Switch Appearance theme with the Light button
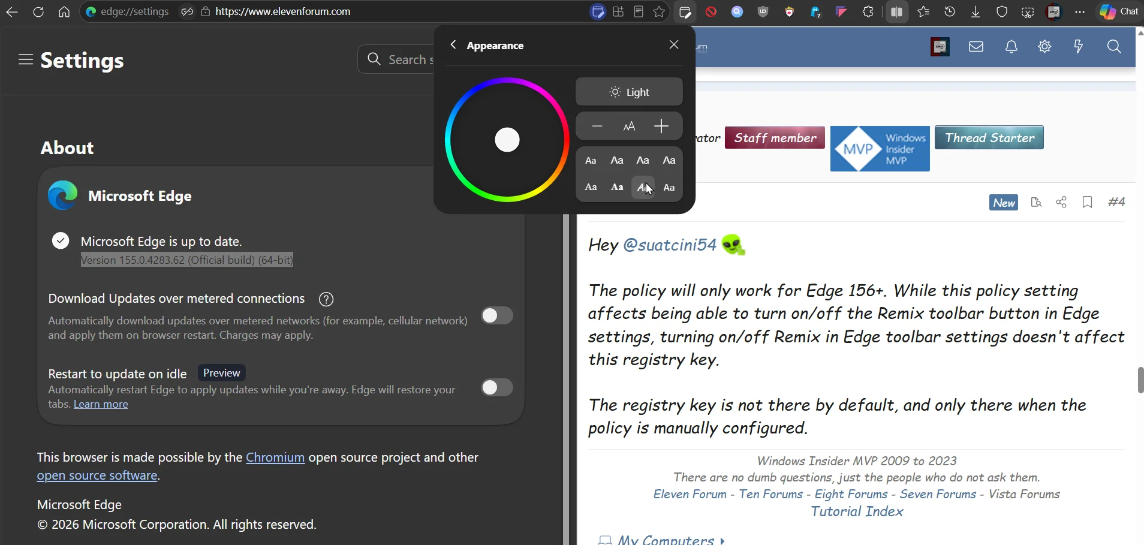Viewport: 1144px width, 545px height. (629, 92)
